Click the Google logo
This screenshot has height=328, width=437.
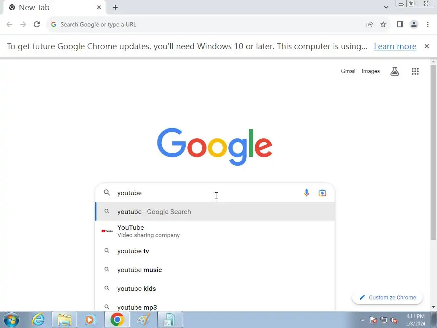(215, 146)
